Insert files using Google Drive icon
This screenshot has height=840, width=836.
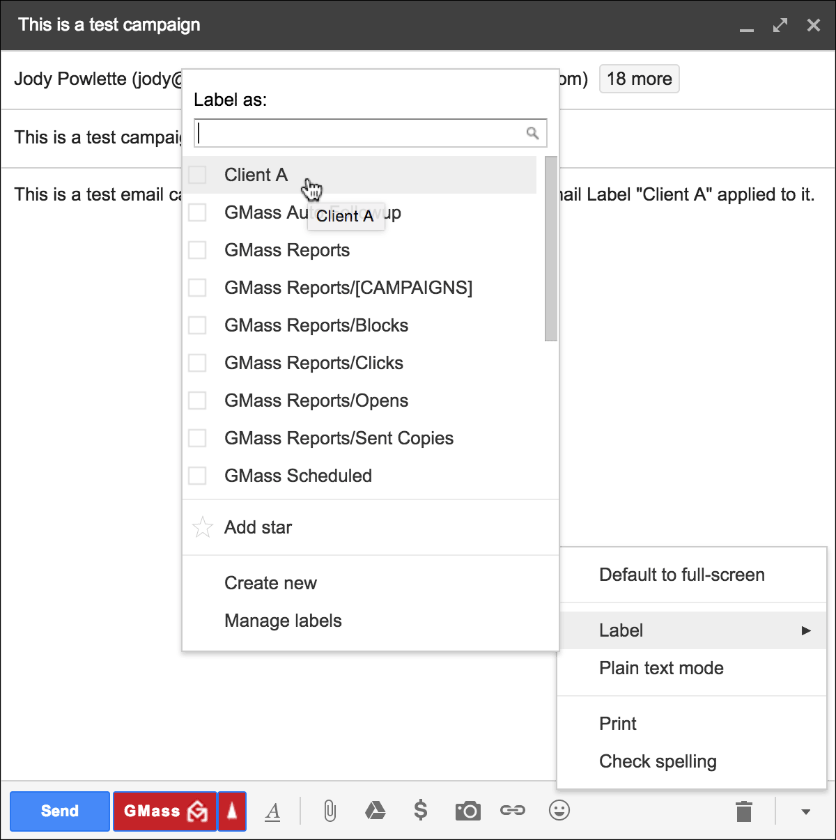(376, 810)
